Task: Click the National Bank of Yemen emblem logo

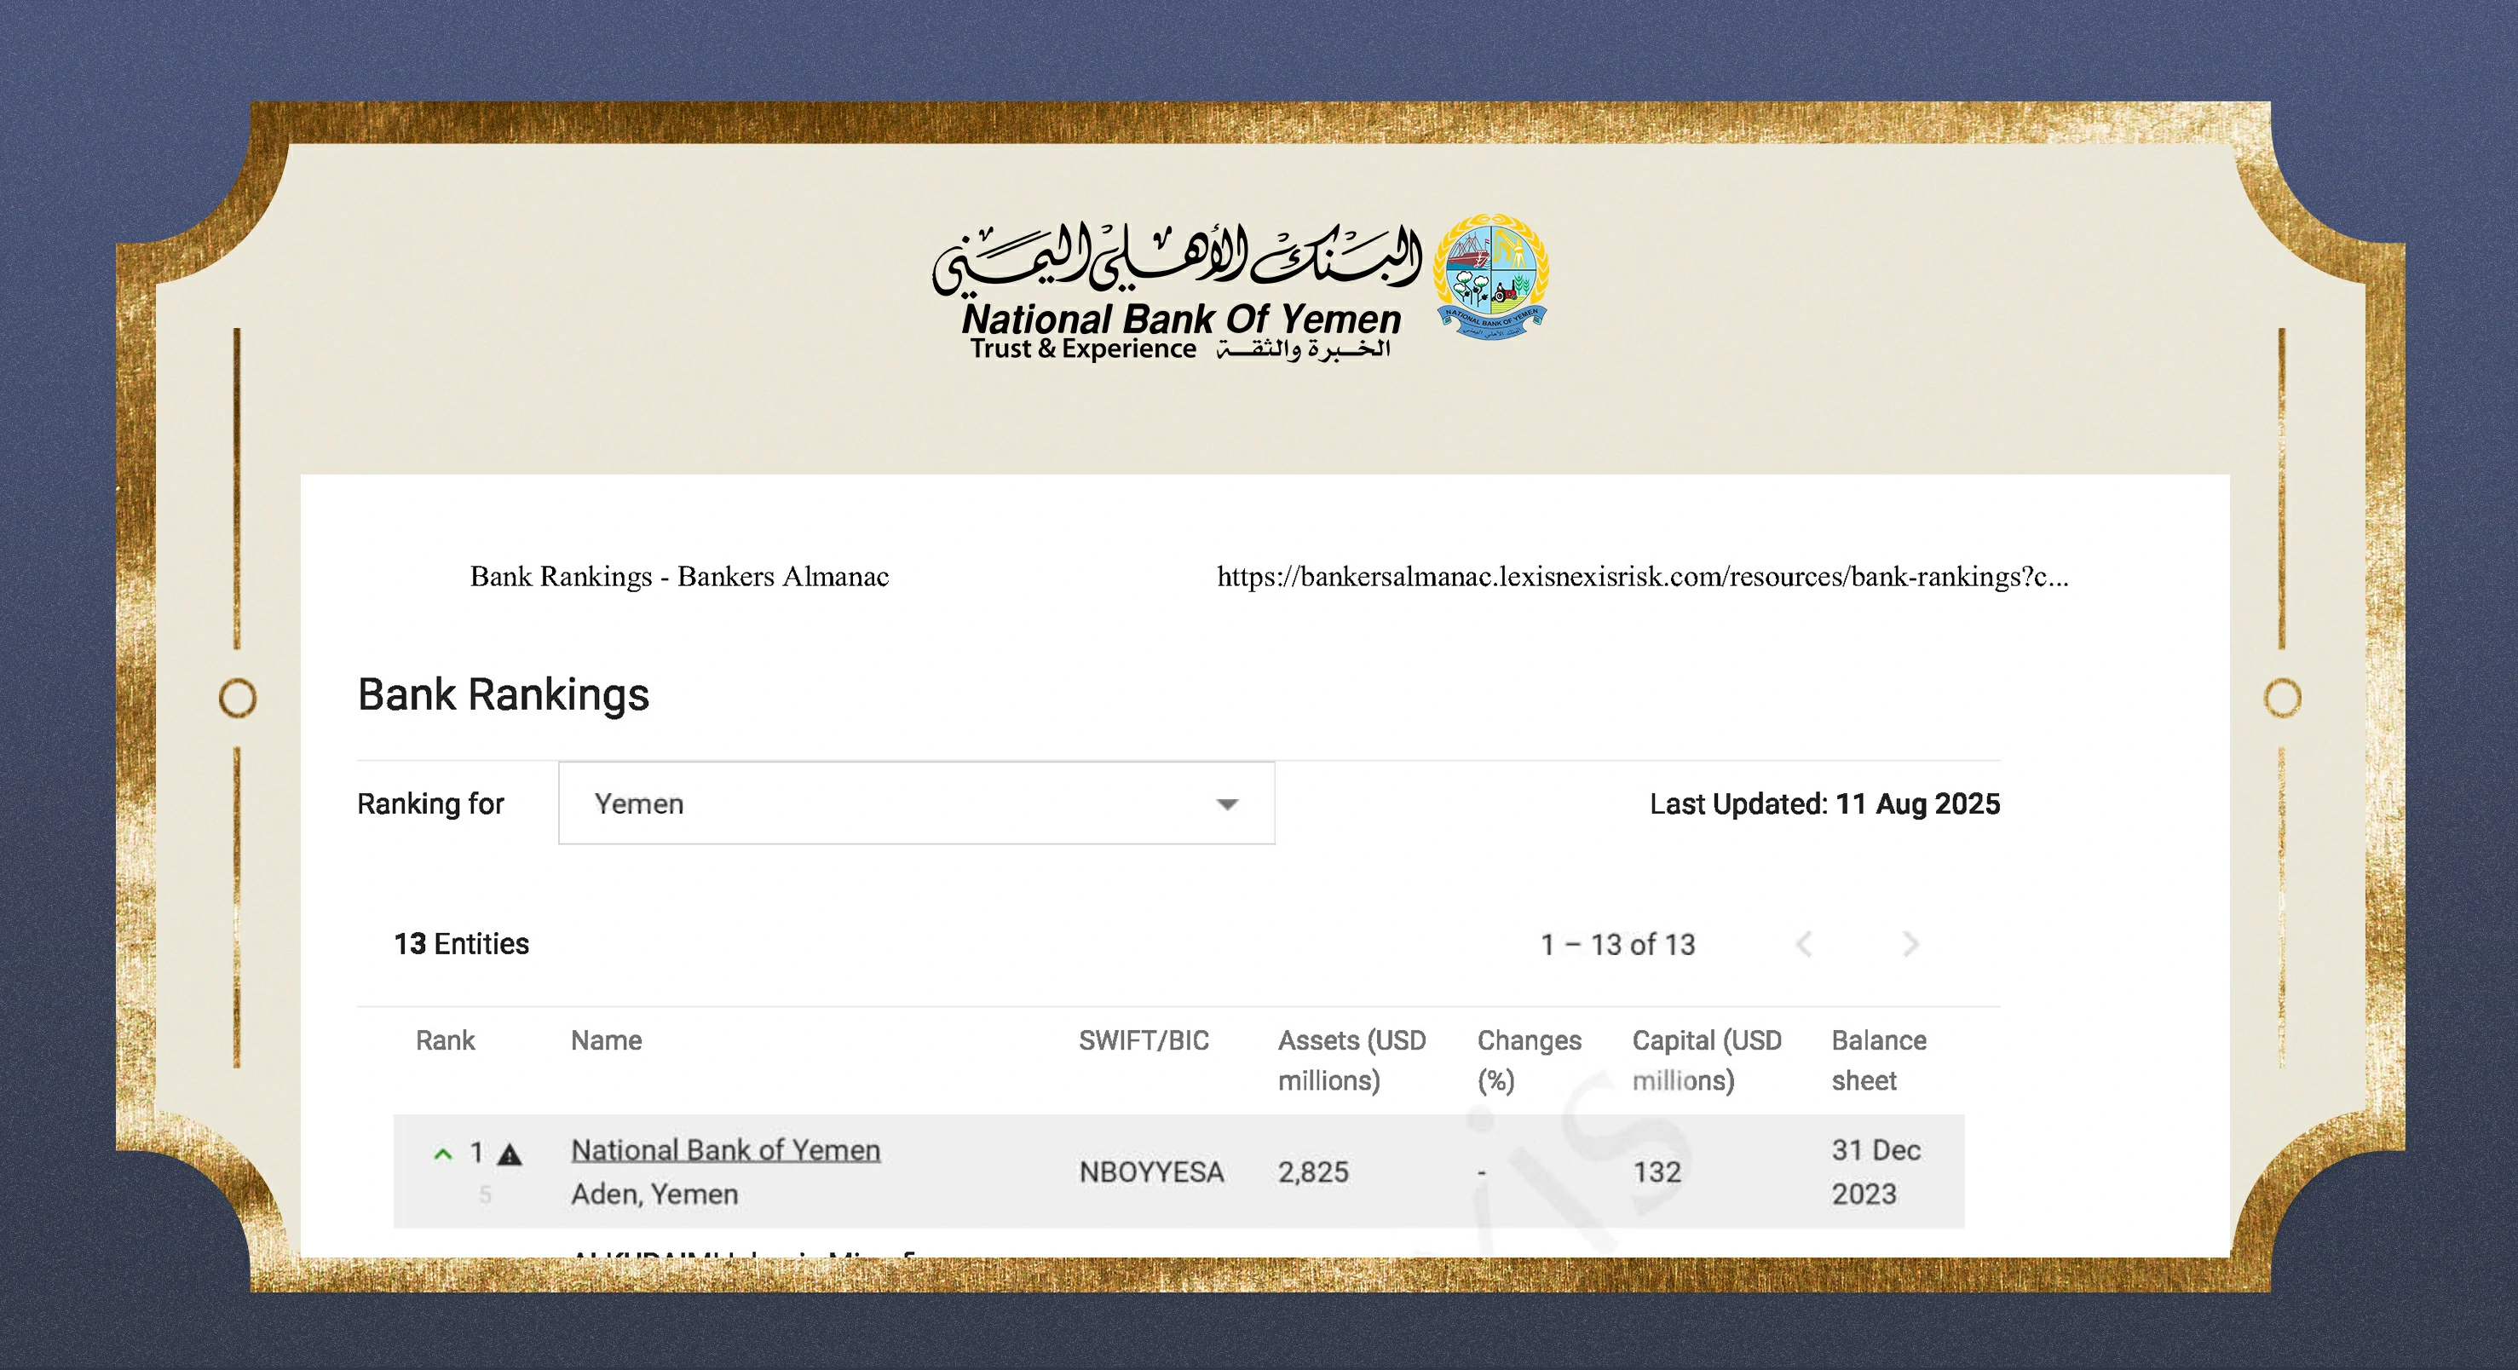Action: click(1490, 278)
